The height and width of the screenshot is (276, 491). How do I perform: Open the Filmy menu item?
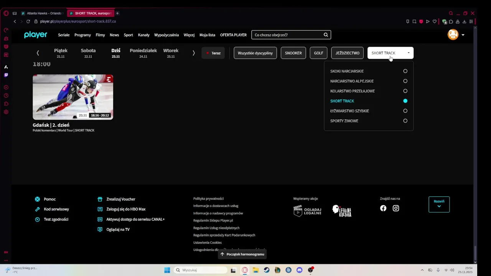click(x=100, y=35)
